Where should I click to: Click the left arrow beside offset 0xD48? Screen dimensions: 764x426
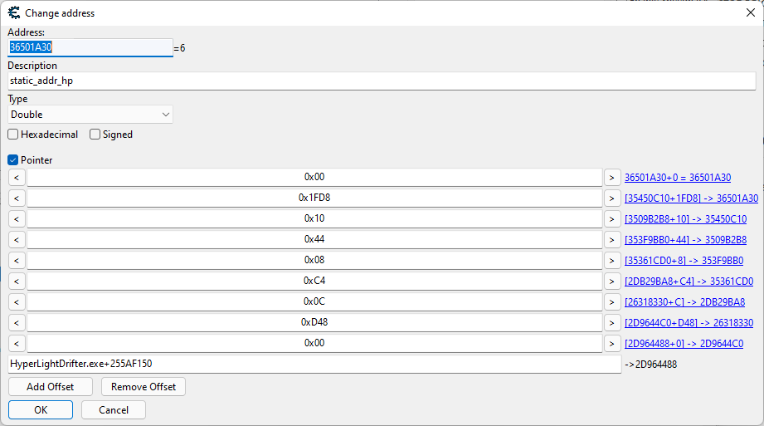[17, 322]
